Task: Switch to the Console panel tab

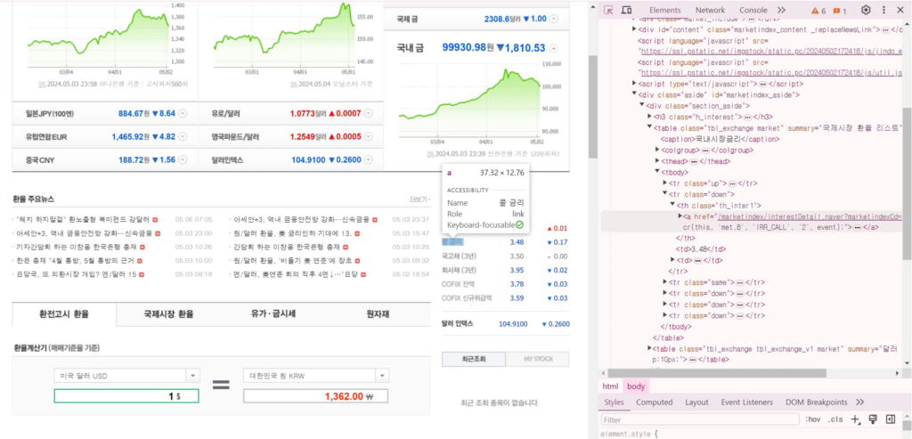Action: click(753, 10)
